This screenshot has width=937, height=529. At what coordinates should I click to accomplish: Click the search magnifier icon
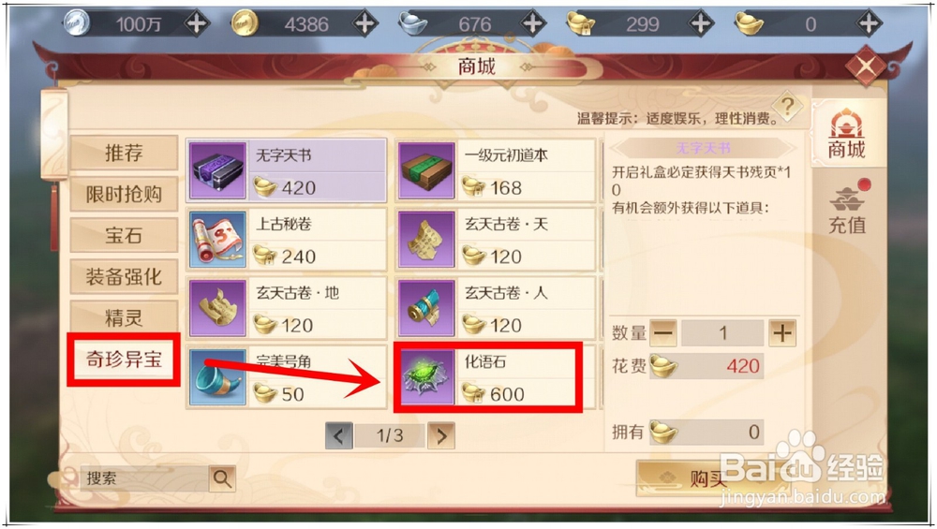pyautogui.click(x=222, y=478)
